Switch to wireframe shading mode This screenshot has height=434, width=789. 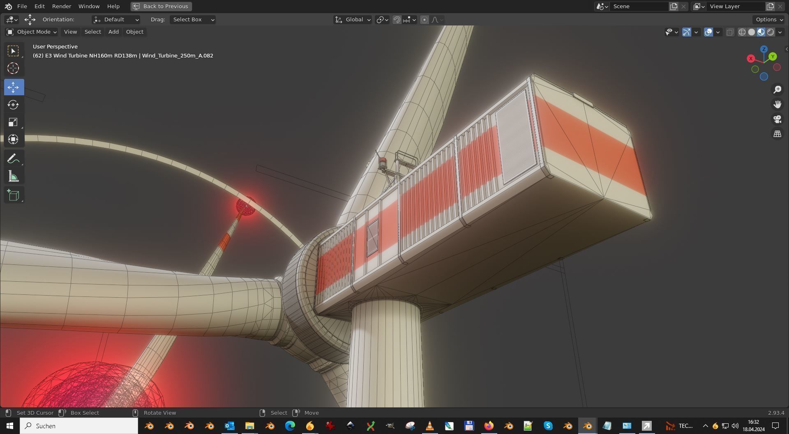[x=742, y=32]
